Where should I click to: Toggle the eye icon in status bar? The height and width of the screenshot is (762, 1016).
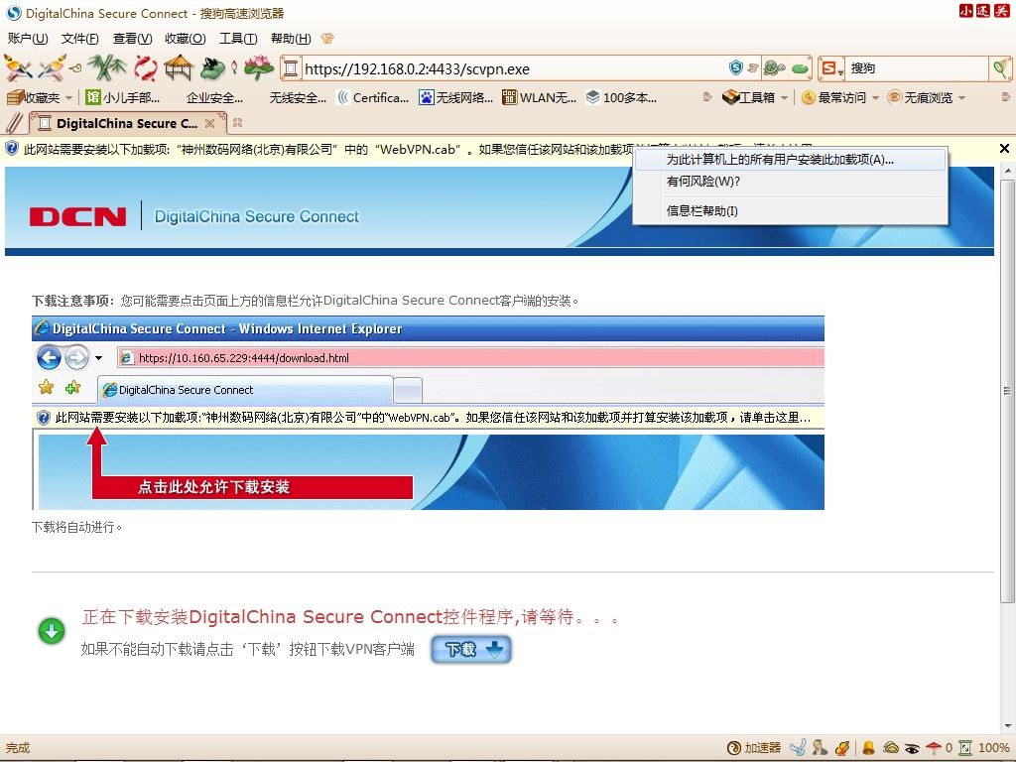(912, 748)
